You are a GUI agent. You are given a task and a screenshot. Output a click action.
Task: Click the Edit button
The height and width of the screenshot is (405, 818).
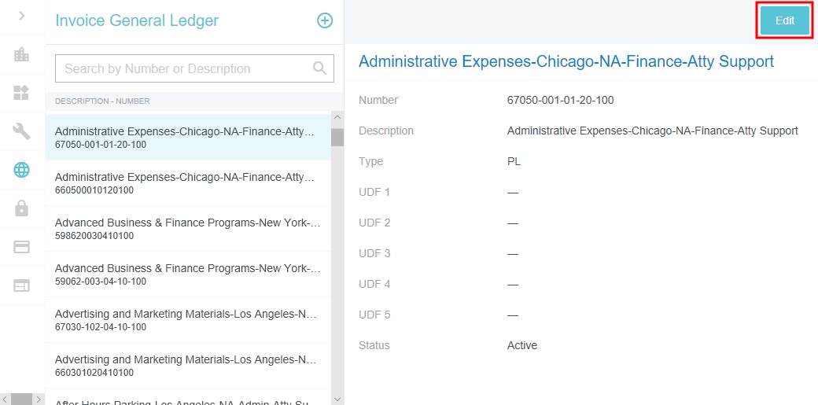coord(784,21)
